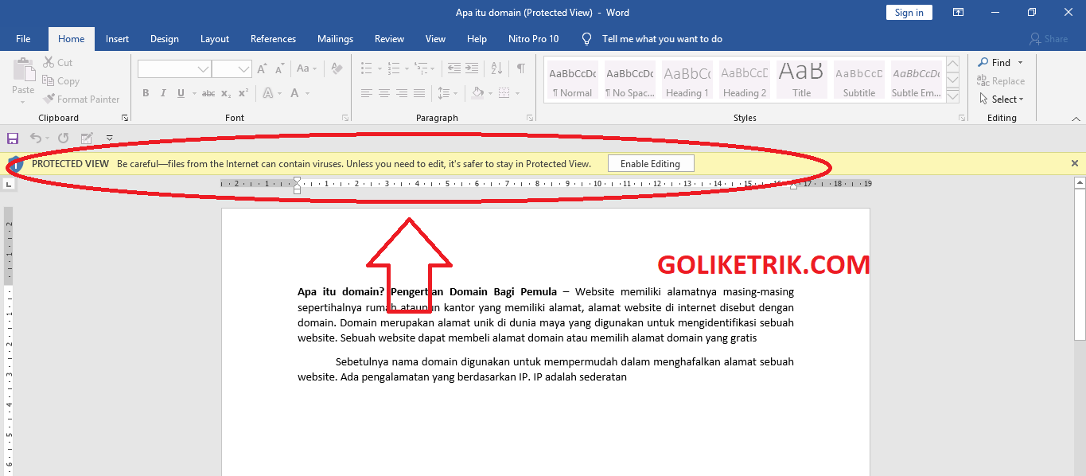Screen dimensions: 1086x476
Task: Open the font name dropdown
Action: [204, 69]
